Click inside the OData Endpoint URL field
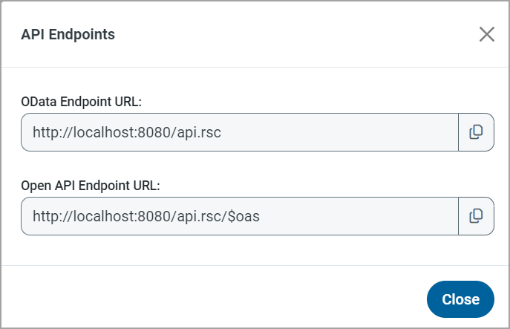Viewport: 510px width, 329px height. point(239,132)
